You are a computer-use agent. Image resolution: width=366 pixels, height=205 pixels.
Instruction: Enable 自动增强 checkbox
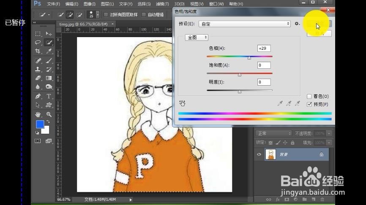point(144,15)
